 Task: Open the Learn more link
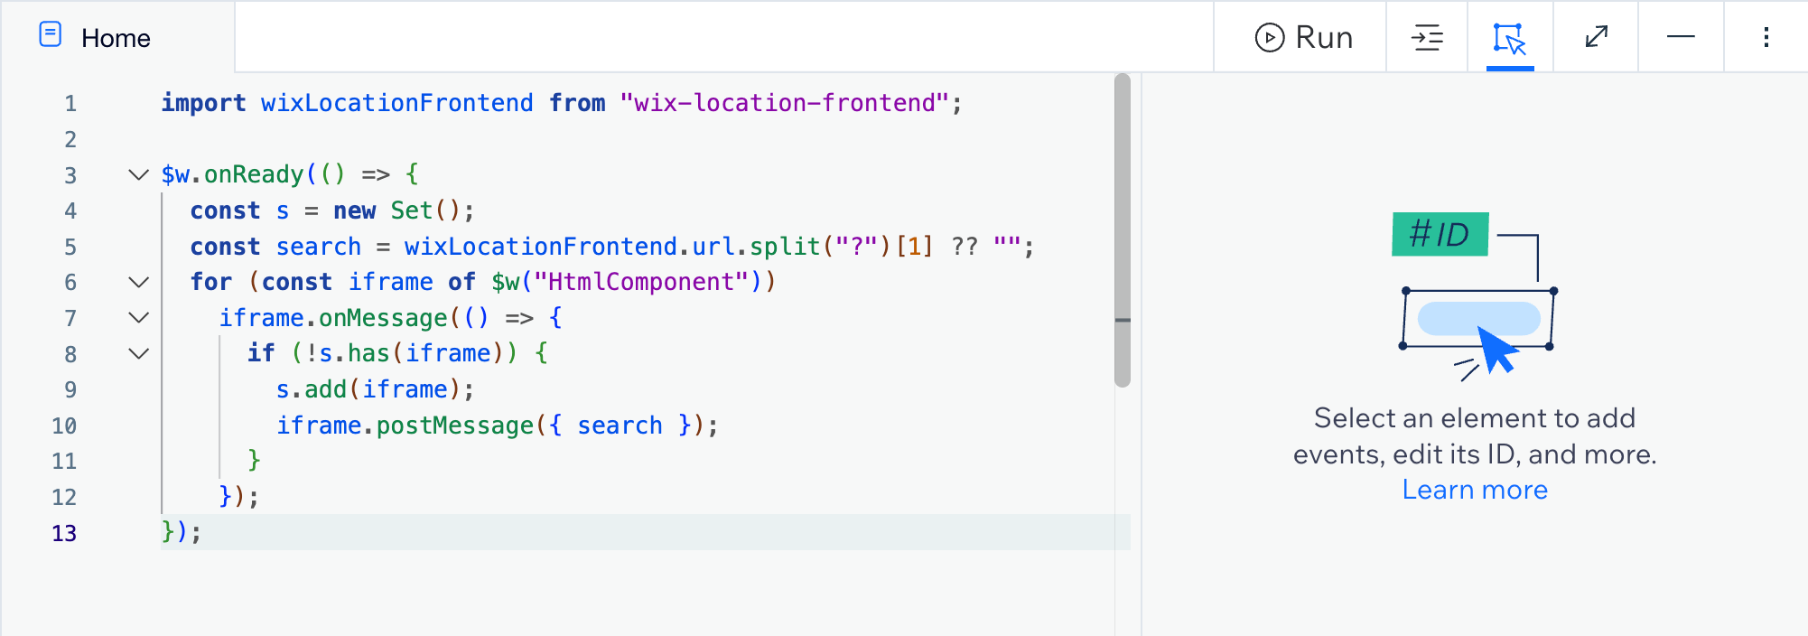(1475, 490)
